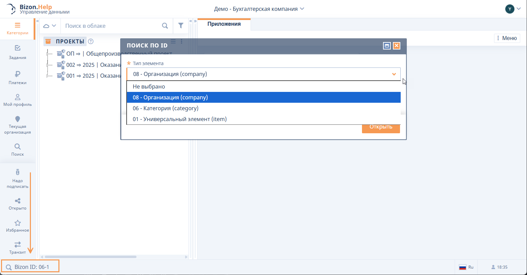Expand the ОП project tree node

coord(48,54)
